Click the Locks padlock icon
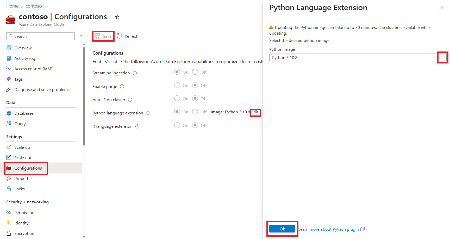The height and width of the screenshot is (239, 450). tap(9, 189)
